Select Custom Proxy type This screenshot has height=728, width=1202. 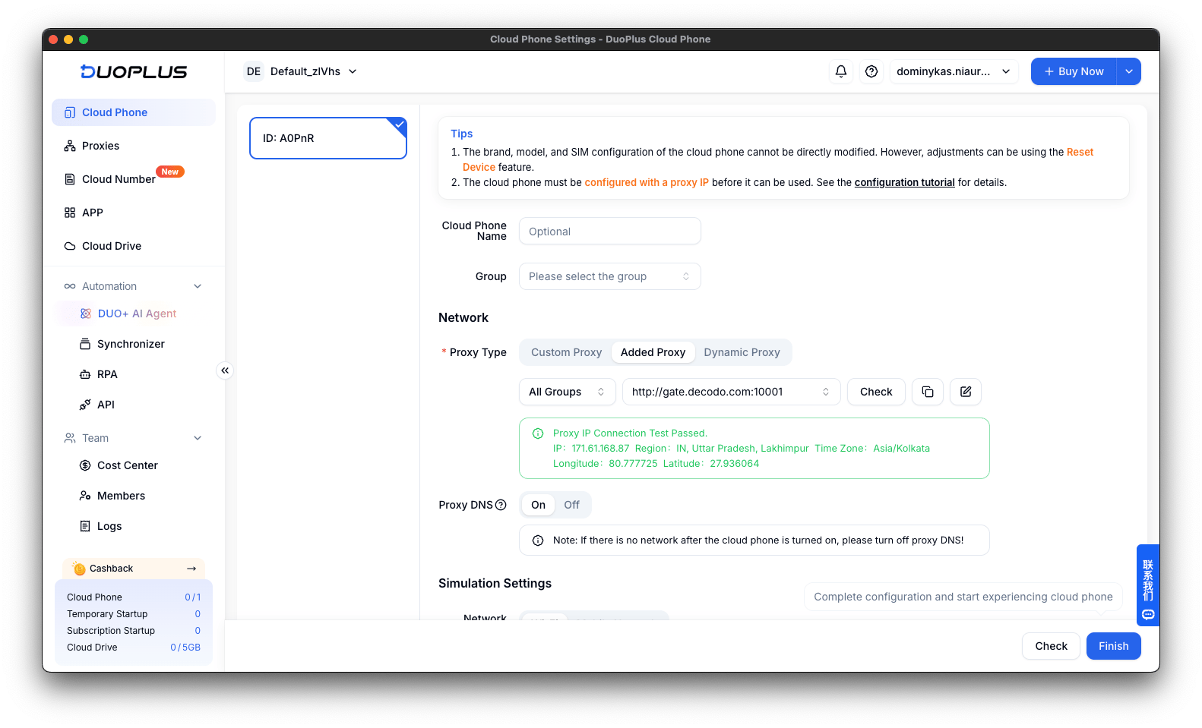(x=566, y=352)
